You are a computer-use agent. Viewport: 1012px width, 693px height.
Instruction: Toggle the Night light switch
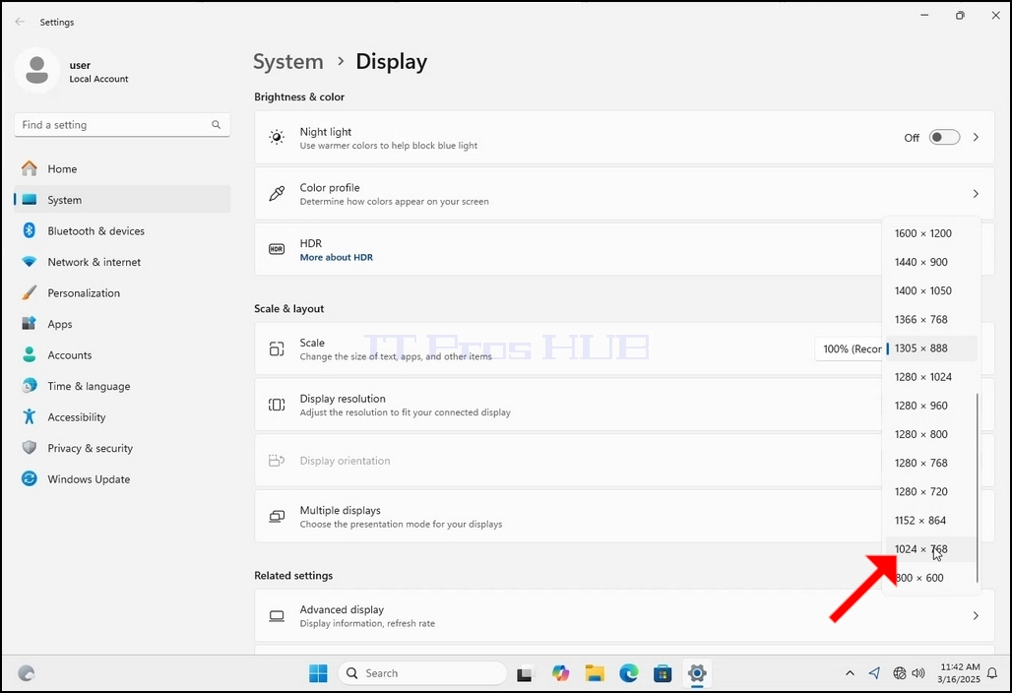tap(944, 138)
